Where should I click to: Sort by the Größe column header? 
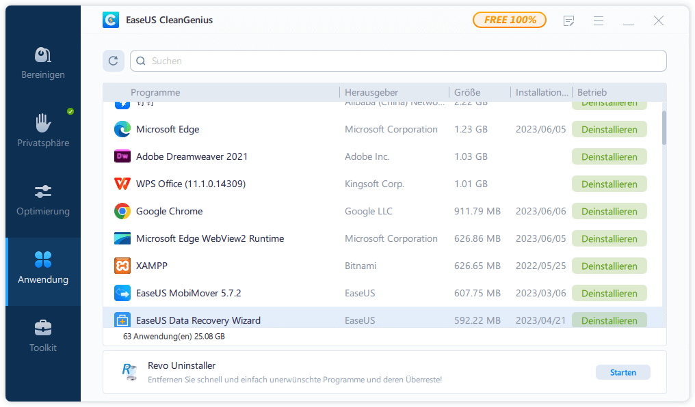click(x=467, y=92)
